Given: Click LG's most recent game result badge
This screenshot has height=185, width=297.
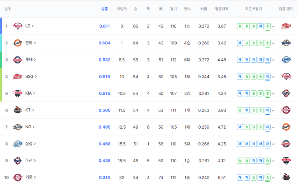Looking at the screenshot, I should pos(267,26).
